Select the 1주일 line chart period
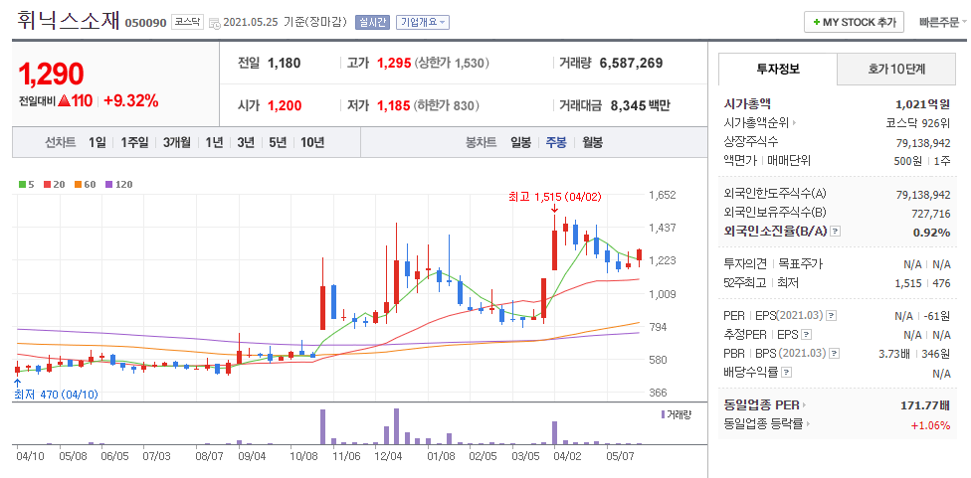The width and height of the screenshot is (971, 478). point(134,143)
